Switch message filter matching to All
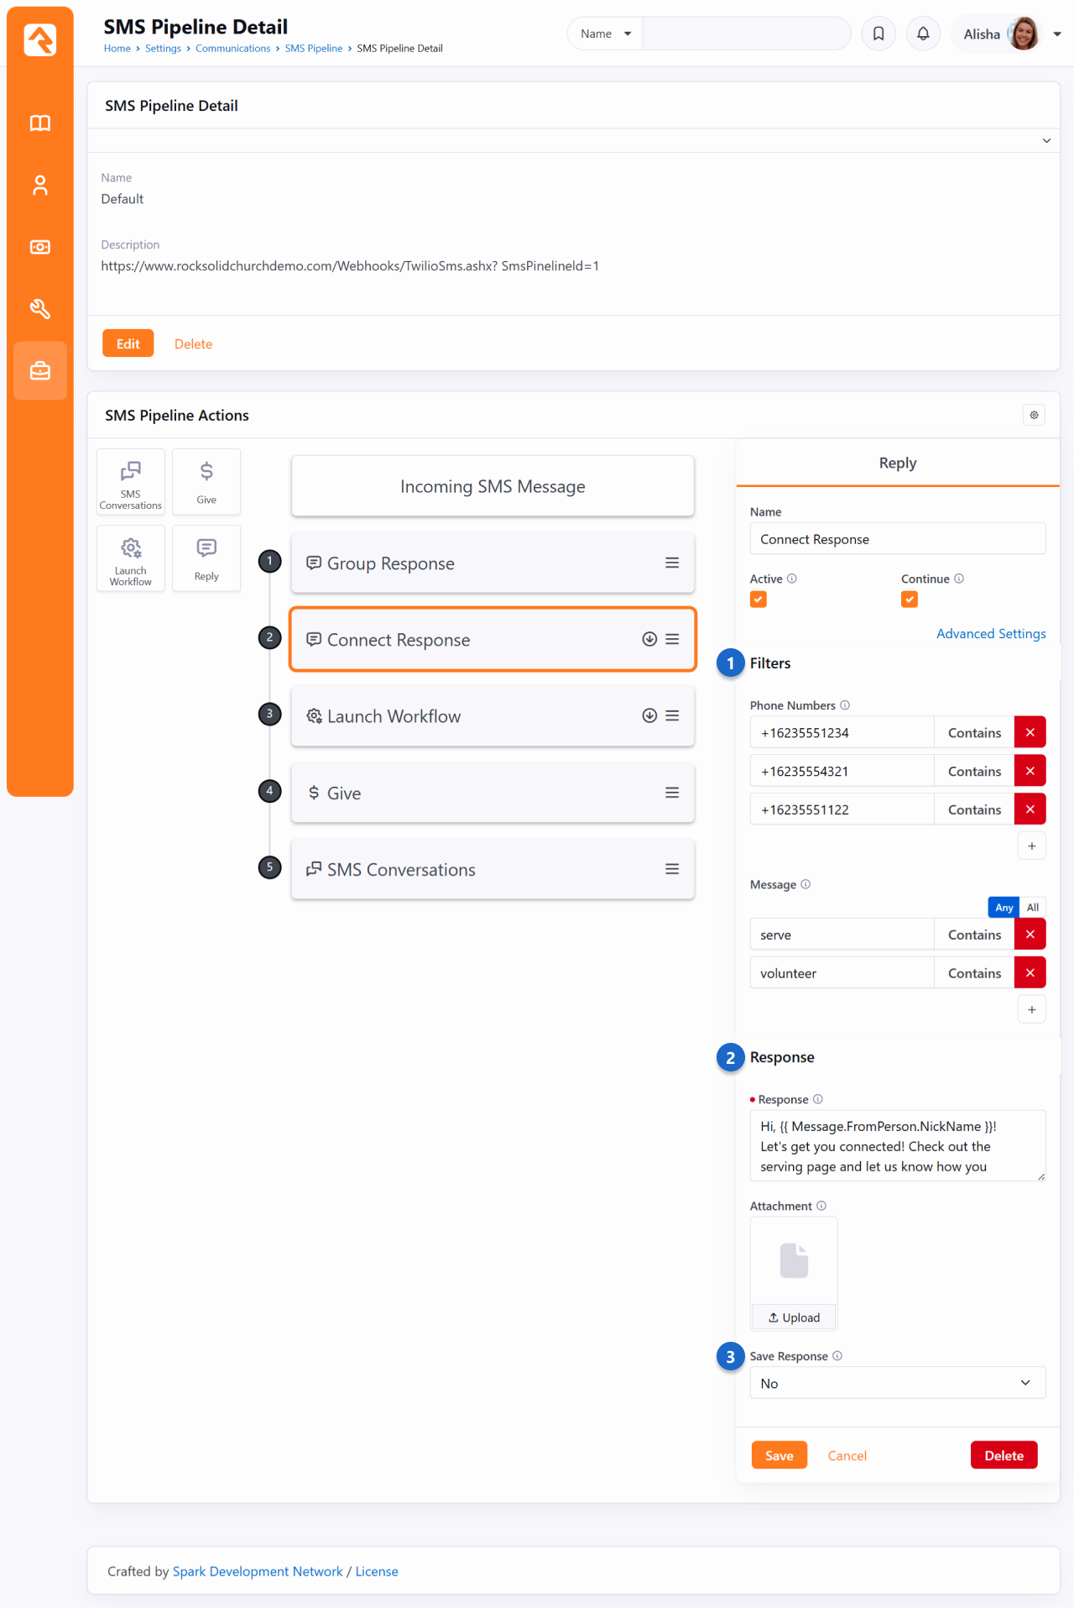Viewport: 1074px width, 1608px height. pos(1033,908)
